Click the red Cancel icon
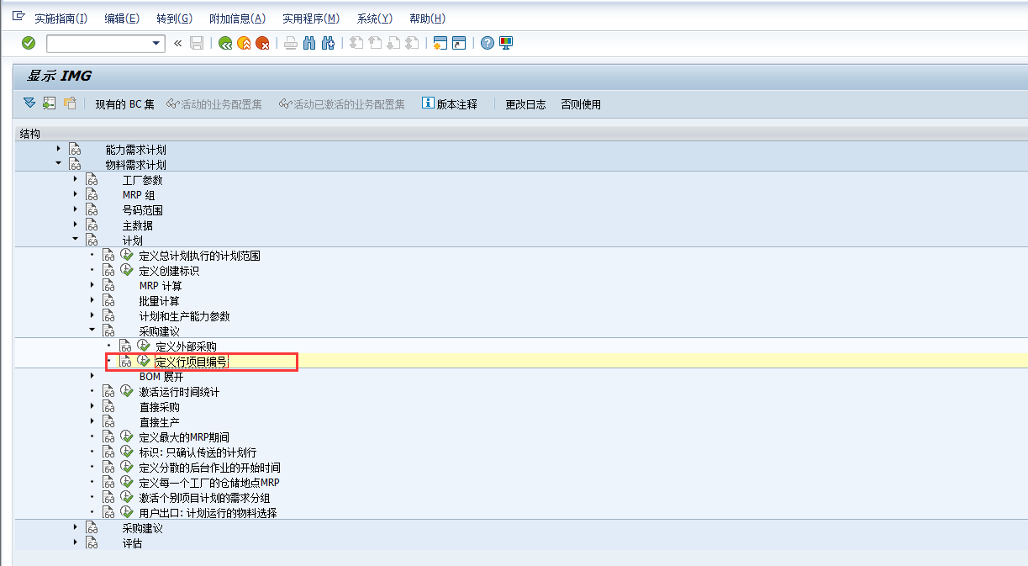This screenshot has width=1028, height=566. pos(262,43)
